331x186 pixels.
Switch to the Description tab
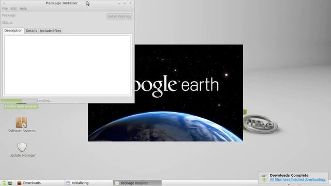coord(13,30)
